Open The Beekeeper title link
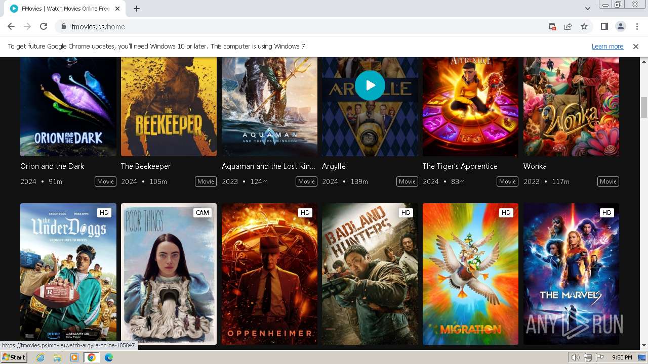This screenshot has height=364, width=648. coord(146,166)
